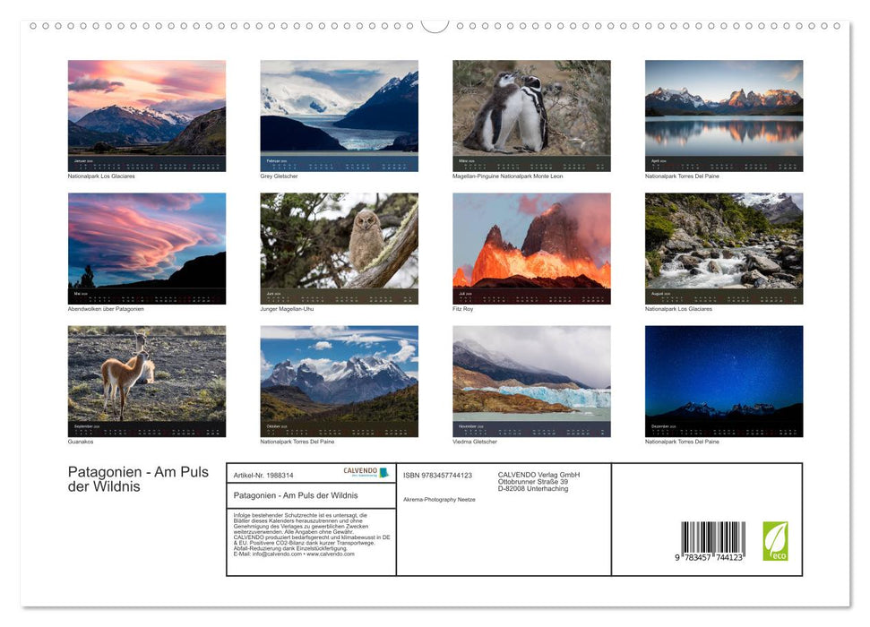870x627 pixels.
Task: Select the Magellan penguins March image
Action: click(531, 115)
